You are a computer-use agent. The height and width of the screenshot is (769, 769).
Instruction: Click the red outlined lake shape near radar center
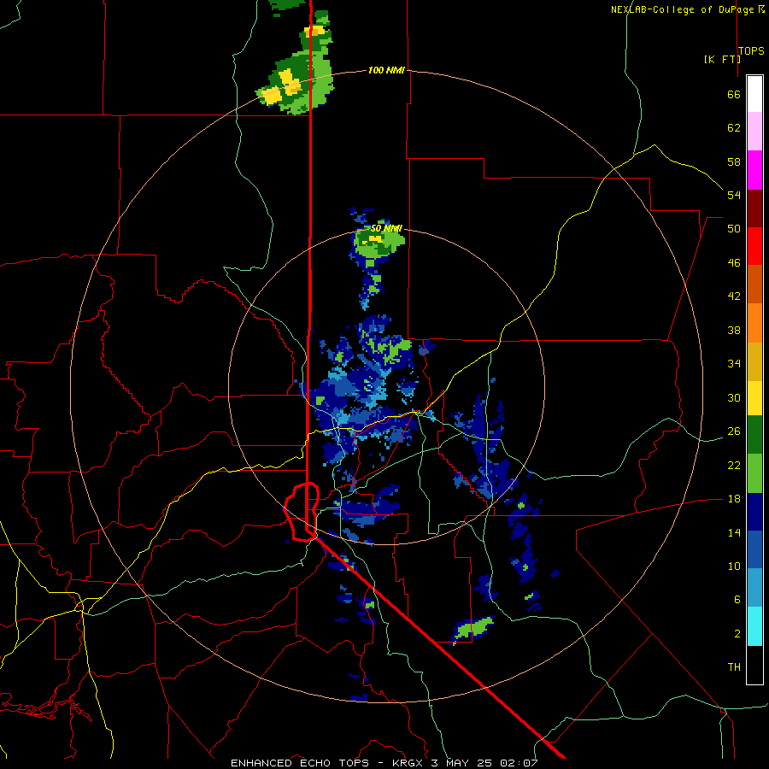[x=302, y=512]
